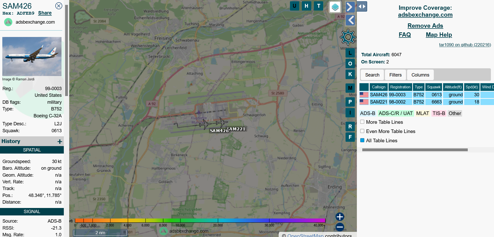Image resolution: width=494 pixels, height=237 pixels.
Task: Open adsbexchange.com coverage link
Action: (x=425, y=15)
